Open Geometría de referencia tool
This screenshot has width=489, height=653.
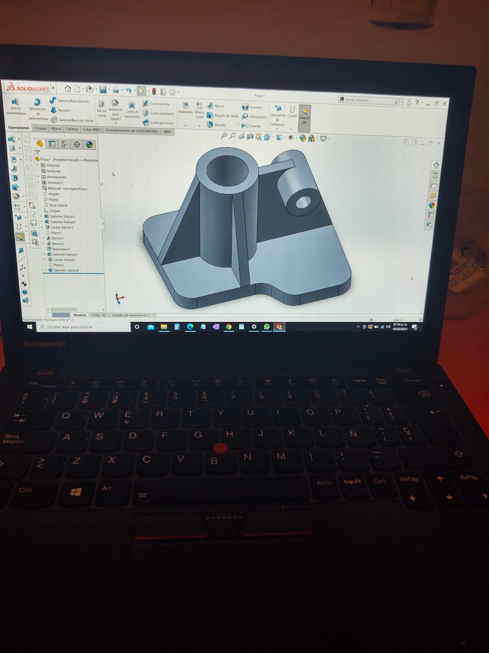click(278, 115)
